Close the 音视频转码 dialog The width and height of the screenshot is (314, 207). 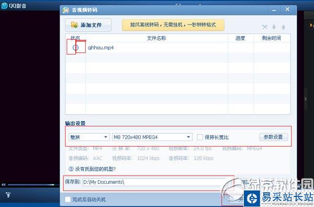point(287,9)
